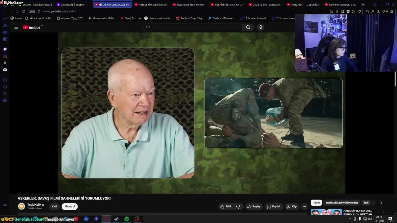Open the more actions three-dot button

[304, 207]
